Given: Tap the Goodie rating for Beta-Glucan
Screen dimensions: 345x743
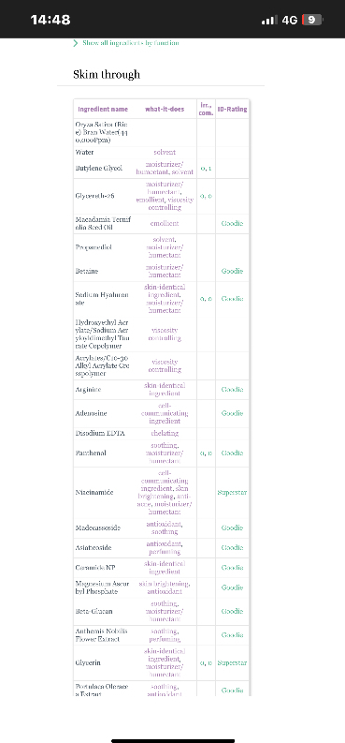Looking at the screenshot, I should point(232,611).
